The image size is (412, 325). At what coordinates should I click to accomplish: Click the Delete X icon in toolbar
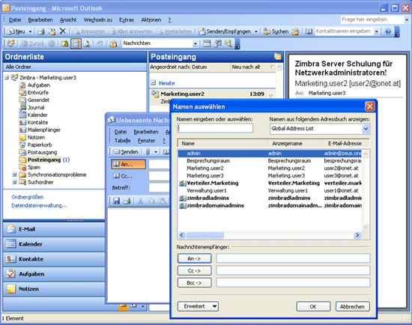click(62, 31)
